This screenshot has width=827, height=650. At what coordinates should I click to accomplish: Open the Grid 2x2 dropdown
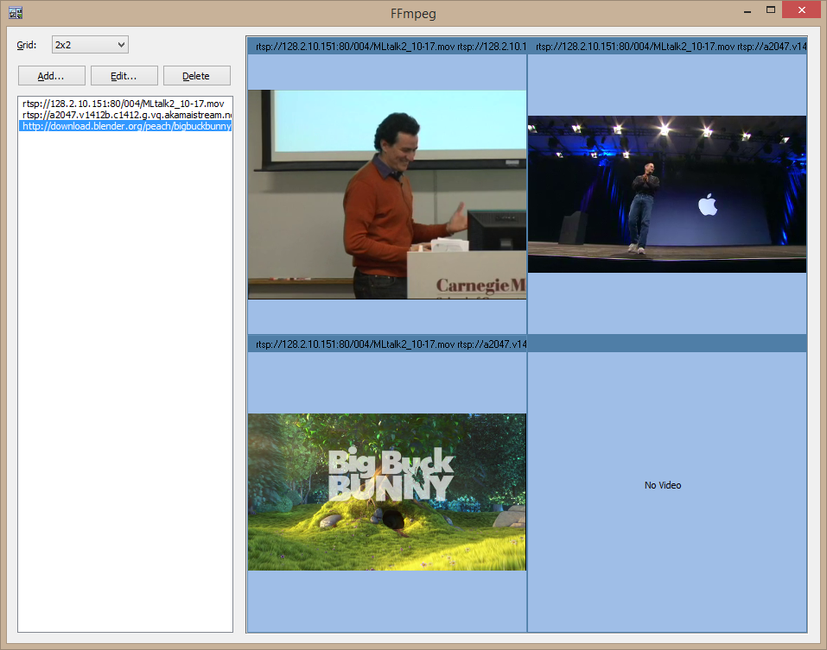(89, 44)
